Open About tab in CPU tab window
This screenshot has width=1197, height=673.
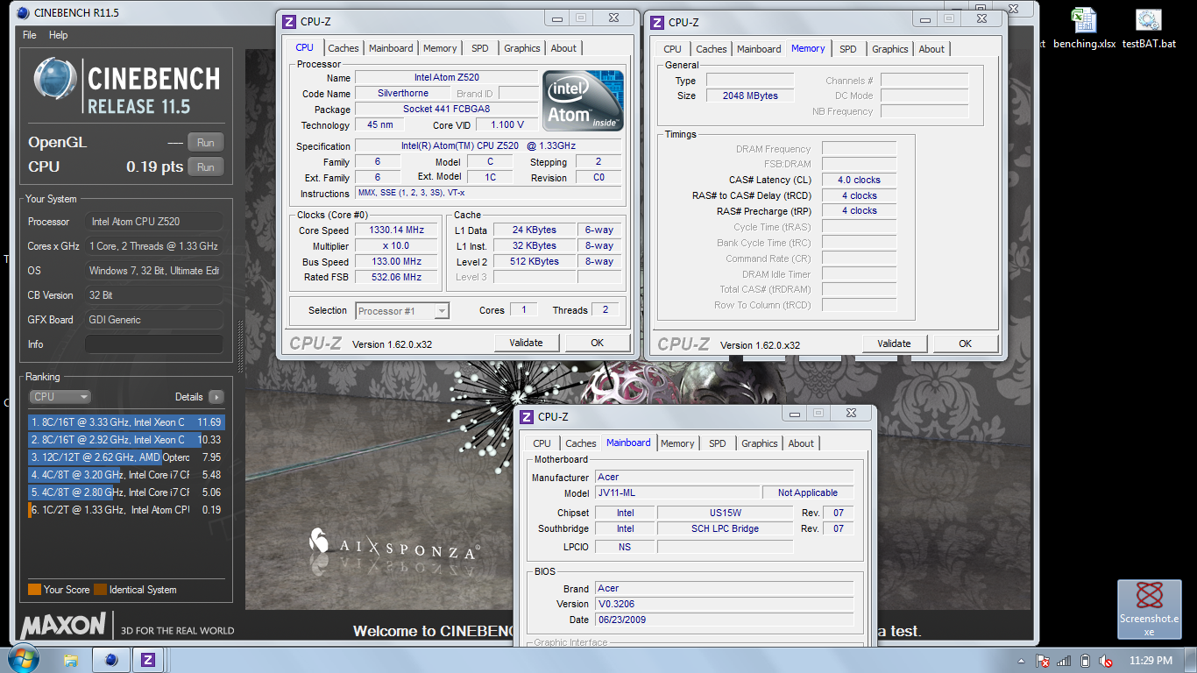click(x=563, y=49)
